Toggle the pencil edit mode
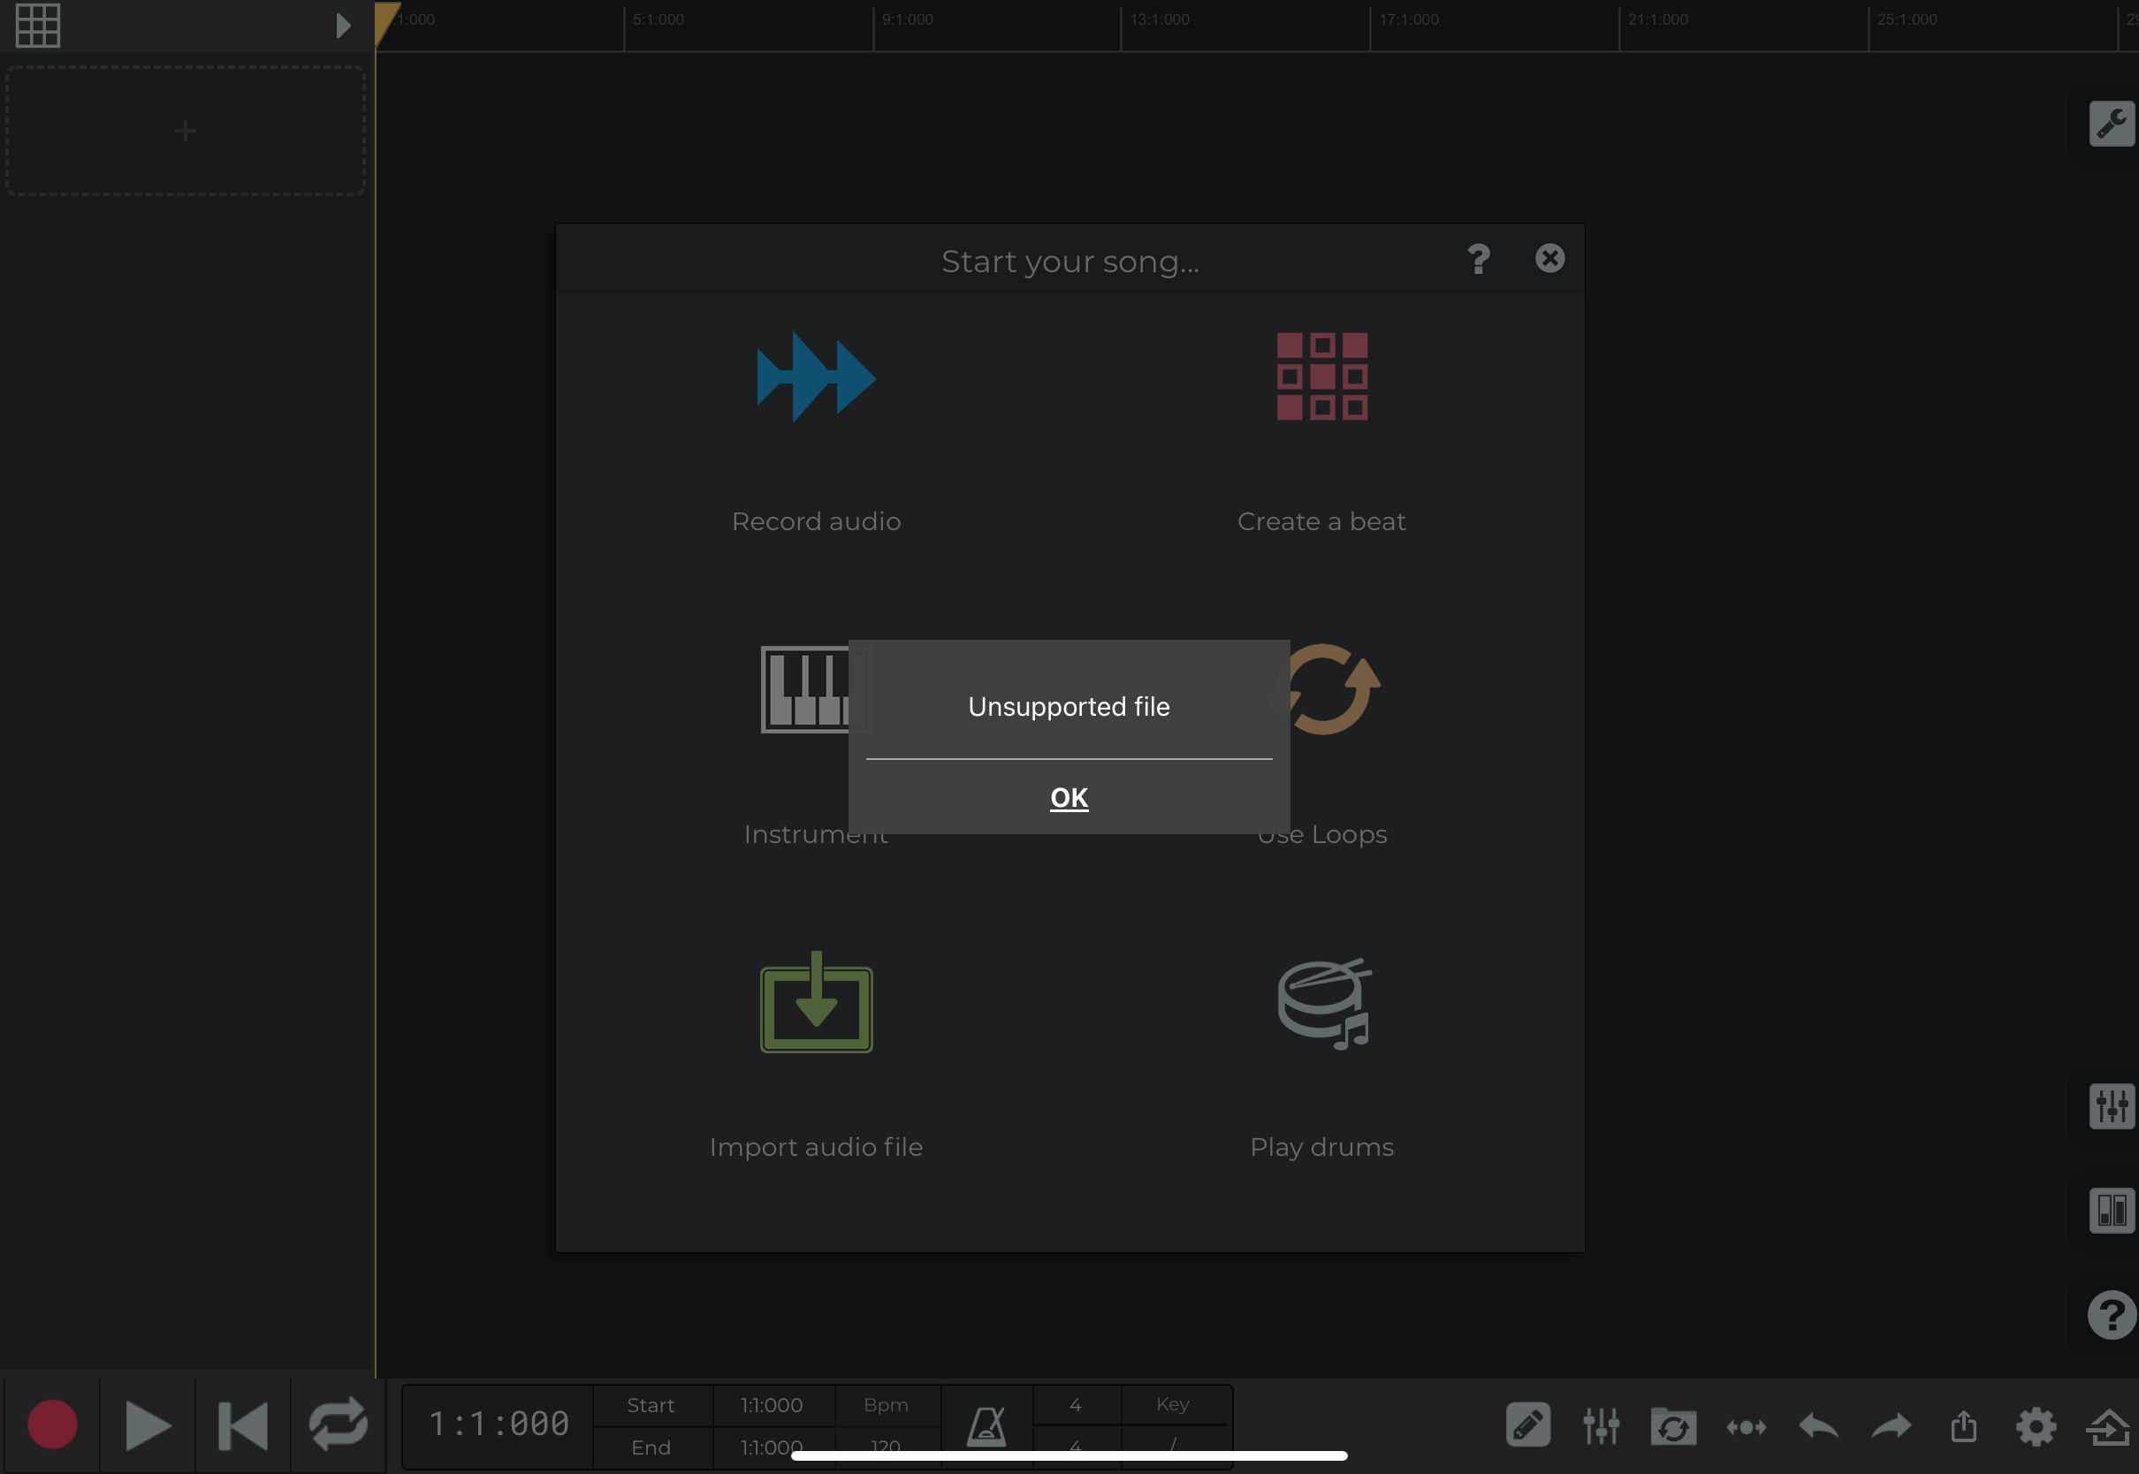 click(x=1527, y=1425)
